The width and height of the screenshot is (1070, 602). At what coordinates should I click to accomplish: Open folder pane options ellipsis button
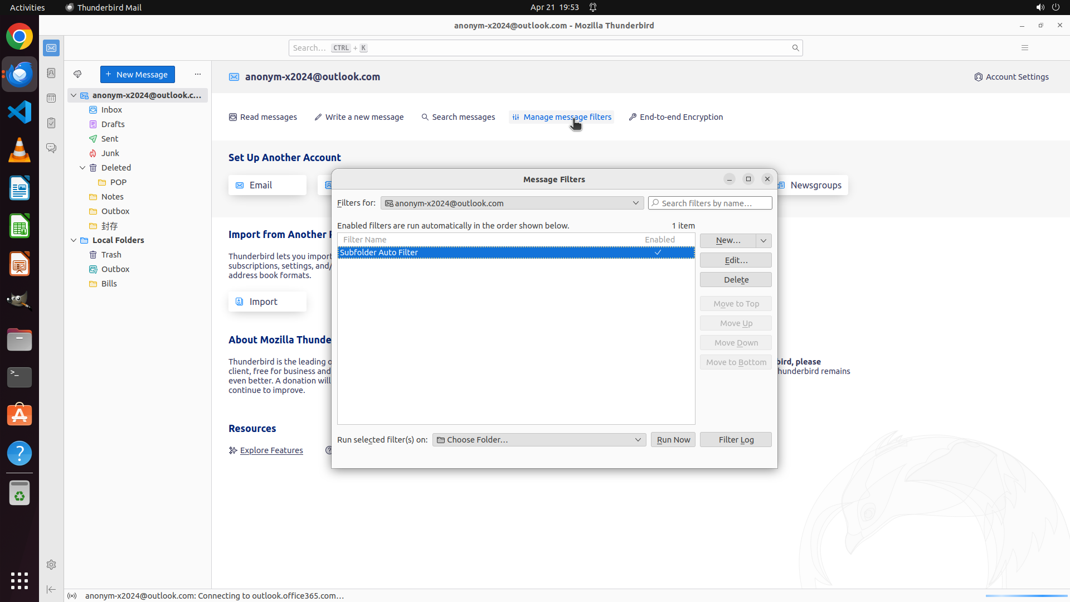[198, 74]
